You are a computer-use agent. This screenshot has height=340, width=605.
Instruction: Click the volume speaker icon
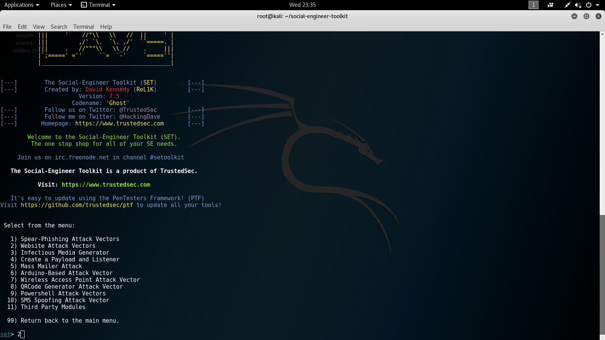(x=578, y=5)
